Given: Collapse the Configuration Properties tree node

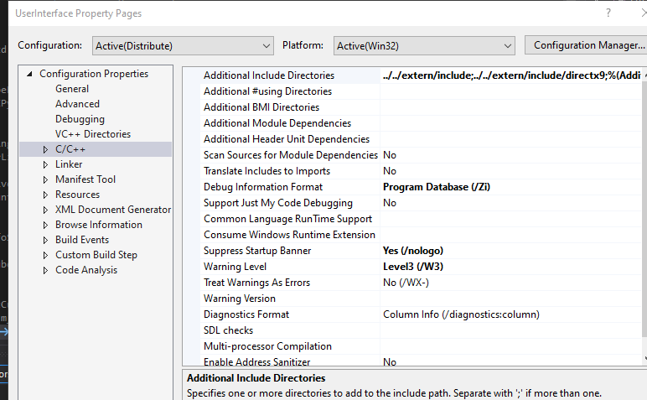Looking at the screenshot, I should 29,74.
